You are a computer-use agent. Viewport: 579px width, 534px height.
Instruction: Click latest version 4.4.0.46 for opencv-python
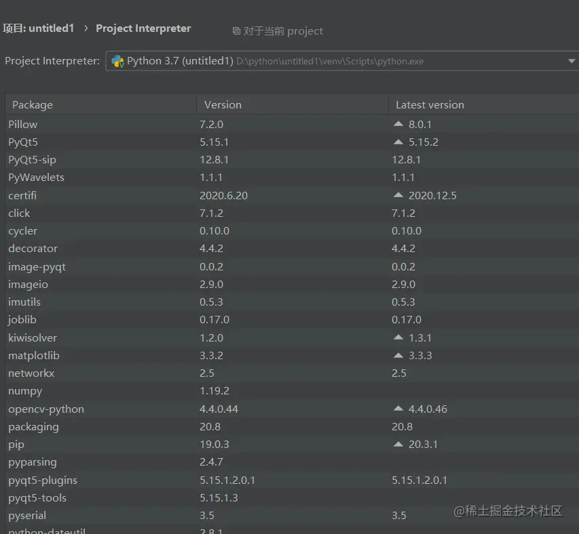tap(428, 409)
